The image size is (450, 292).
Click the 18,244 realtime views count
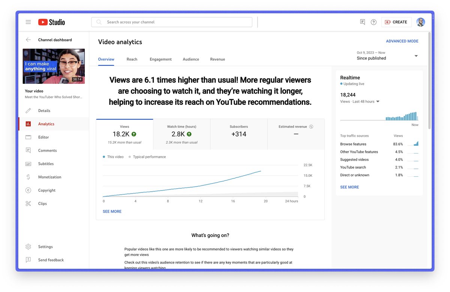tap(348, 95)
